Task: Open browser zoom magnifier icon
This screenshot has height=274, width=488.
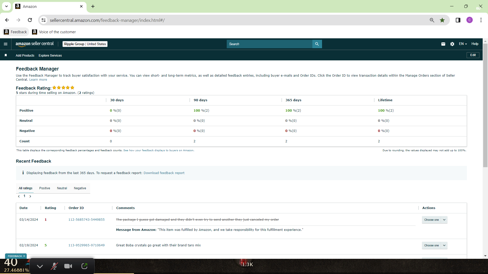Action: pyautogui.click(x=432, y=20)
